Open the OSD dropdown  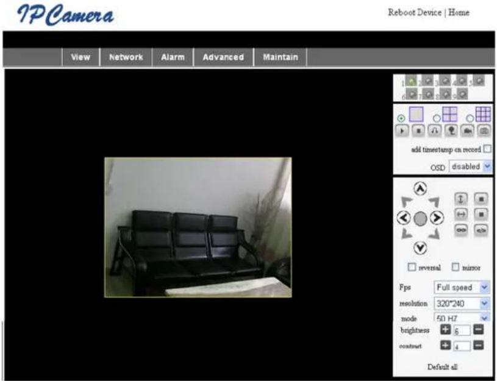470,166
